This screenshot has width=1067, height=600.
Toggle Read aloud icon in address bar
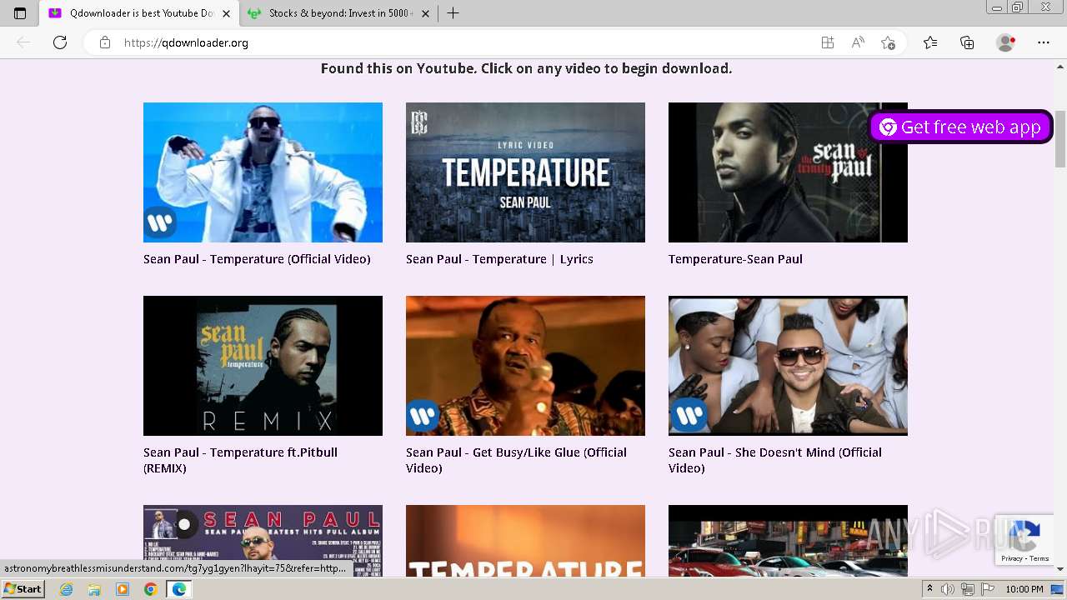coord(858,42)
